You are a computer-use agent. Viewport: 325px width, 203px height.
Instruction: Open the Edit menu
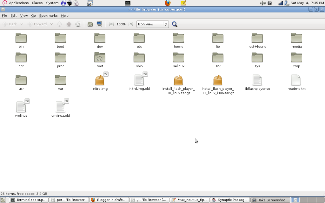point(13,16)
